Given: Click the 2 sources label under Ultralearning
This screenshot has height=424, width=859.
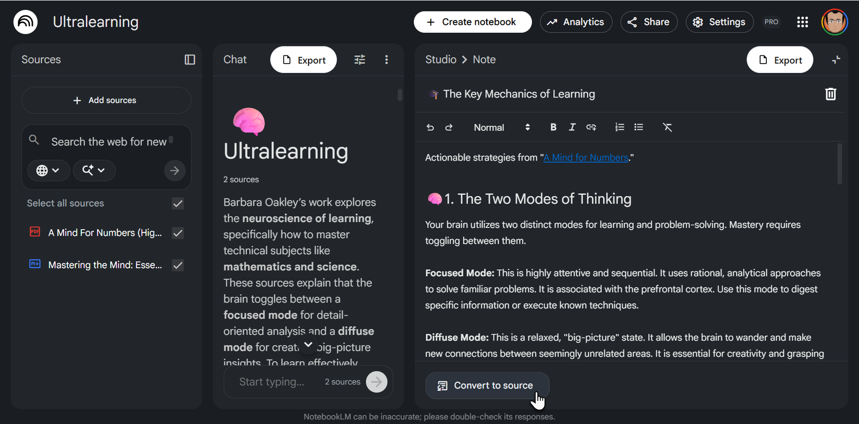Looking at the screenshot, I should [241, 179].
